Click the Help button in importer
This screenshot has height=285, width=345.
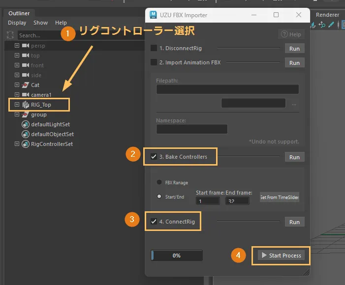(x=291, y=34)
